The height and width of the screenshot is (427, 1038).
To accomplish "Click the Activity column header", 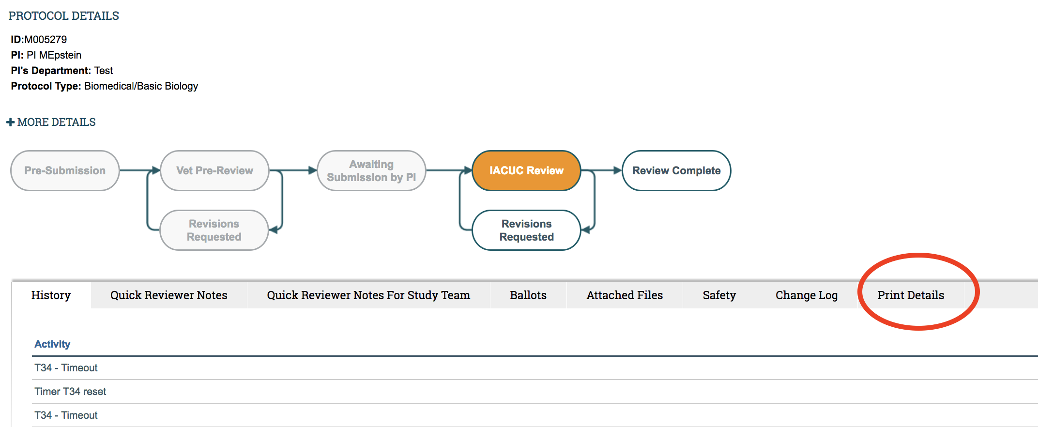I will click(52, 344).
